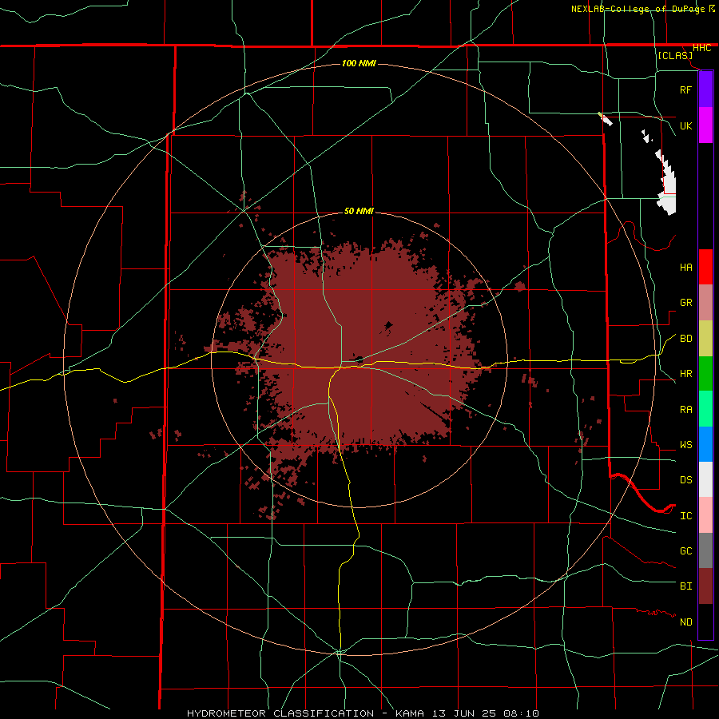Click the [CLAS] units label
Screen dimensions: 719x719
coord(675,55)
